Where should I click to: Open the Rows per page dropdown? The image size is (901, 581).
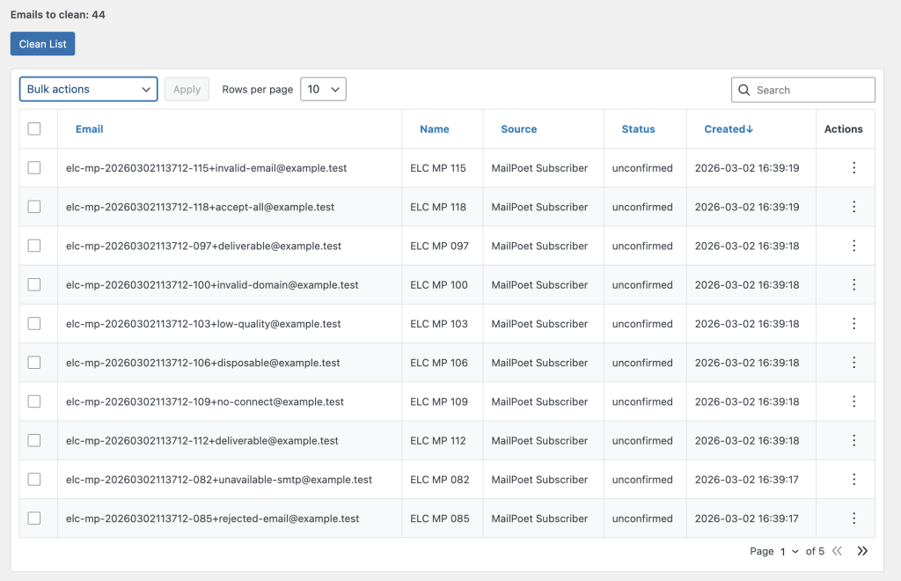(x=323, y=90)
